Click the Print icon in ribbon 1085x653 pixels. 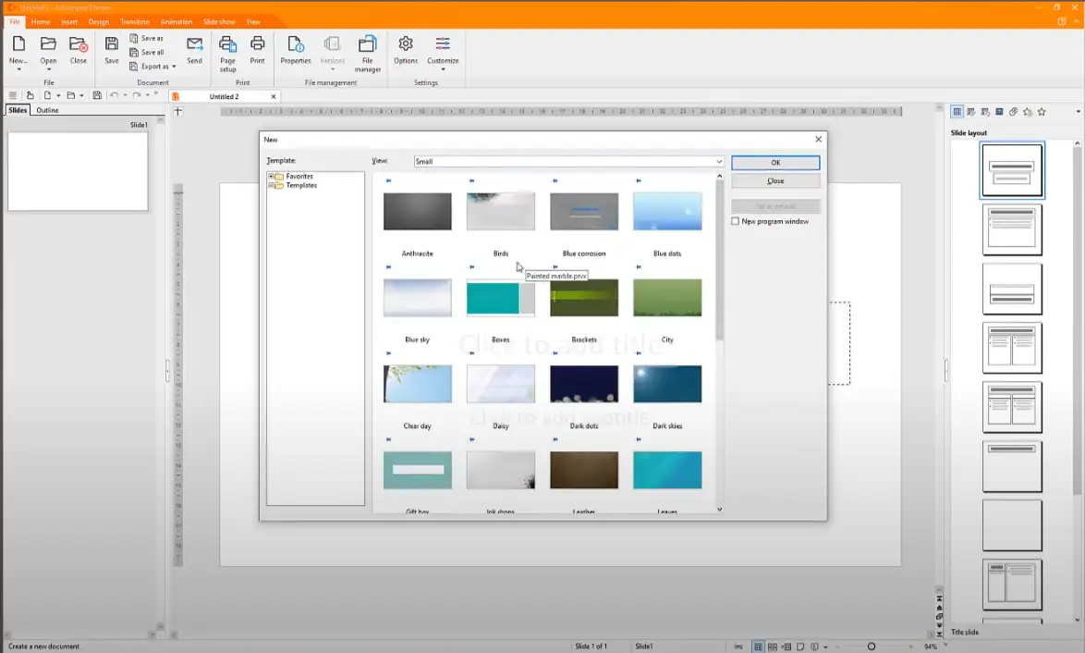click(257, 44)
